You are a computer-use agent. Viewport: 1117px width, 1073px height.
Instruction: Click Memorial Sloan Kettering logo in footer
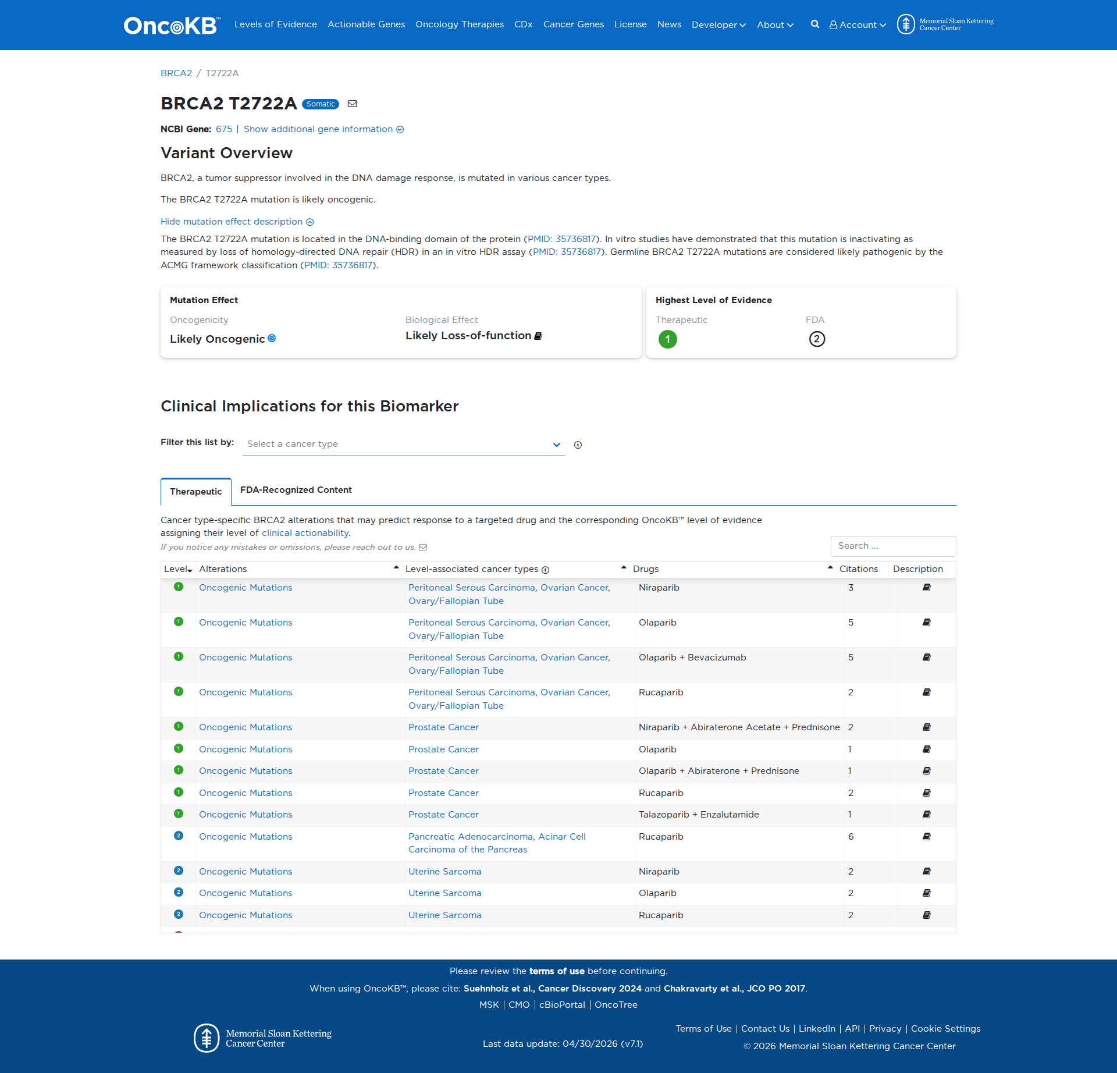[263, 1038]
